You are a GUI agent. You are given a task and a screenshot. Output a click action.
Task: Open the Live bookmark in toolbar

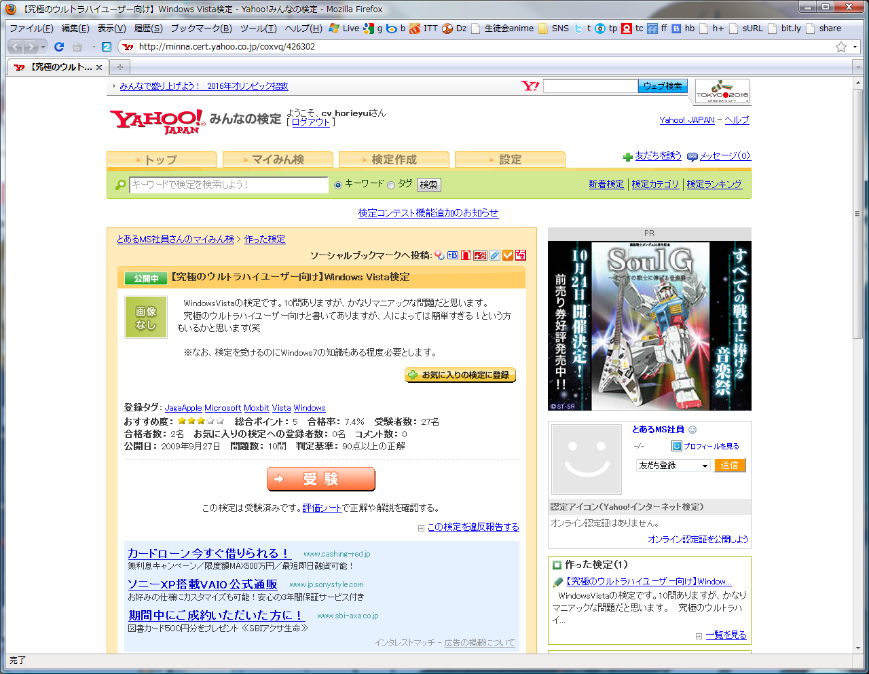[344, 29]
